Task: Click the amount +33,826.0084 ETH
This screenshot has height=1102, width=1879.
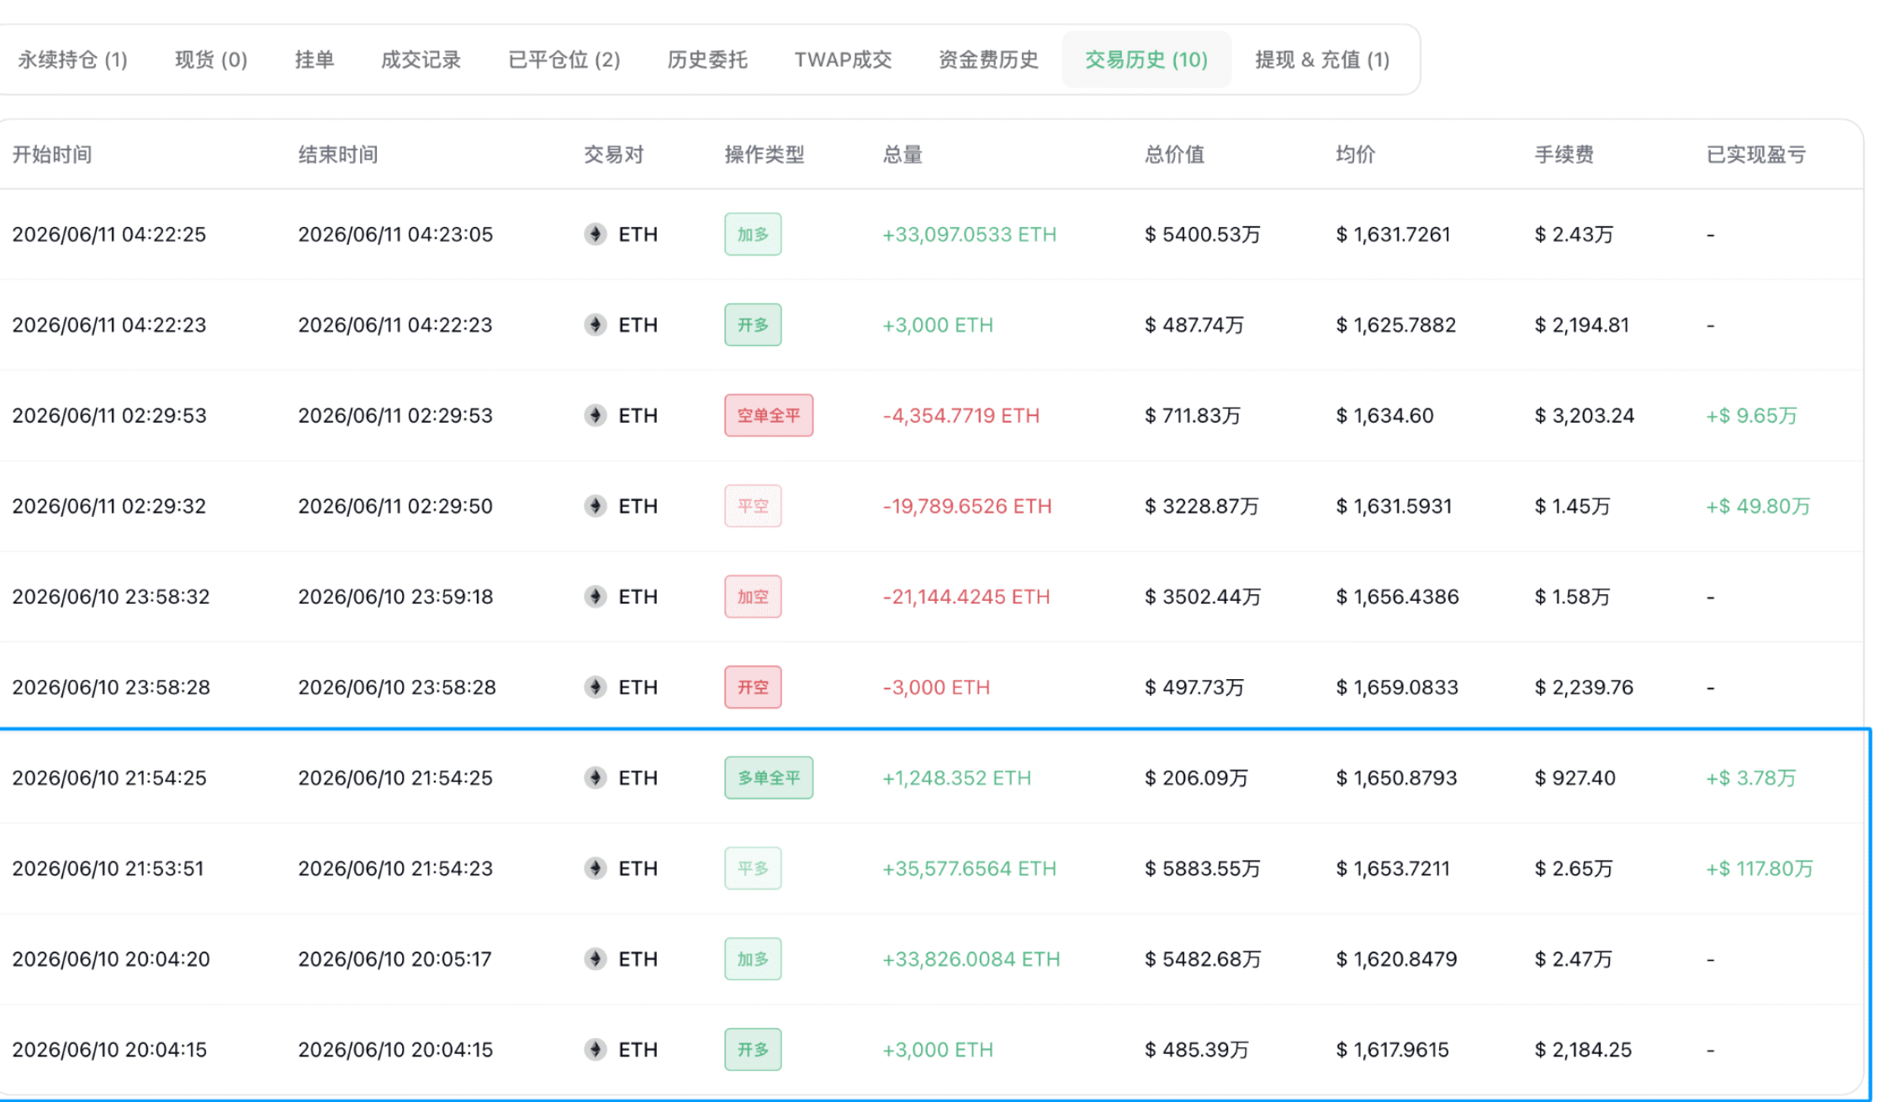Action: (x=971, y=959)
